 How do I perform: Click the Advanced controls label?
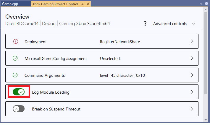point(170,24)
